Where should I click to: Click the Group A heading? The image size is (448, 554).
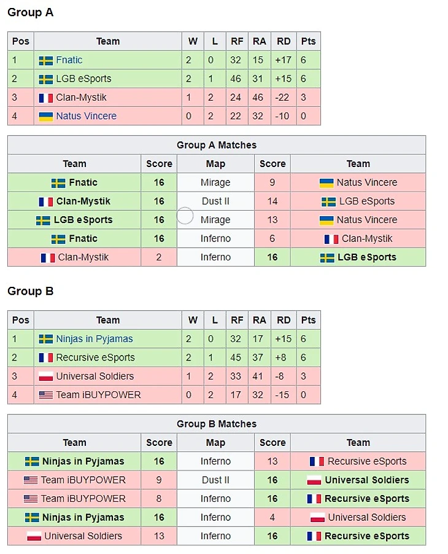click(x=30, y=12)
